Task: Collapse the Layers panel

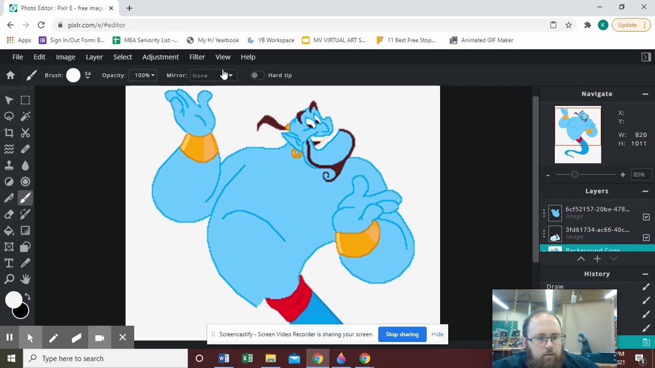Action: point(645,191)
